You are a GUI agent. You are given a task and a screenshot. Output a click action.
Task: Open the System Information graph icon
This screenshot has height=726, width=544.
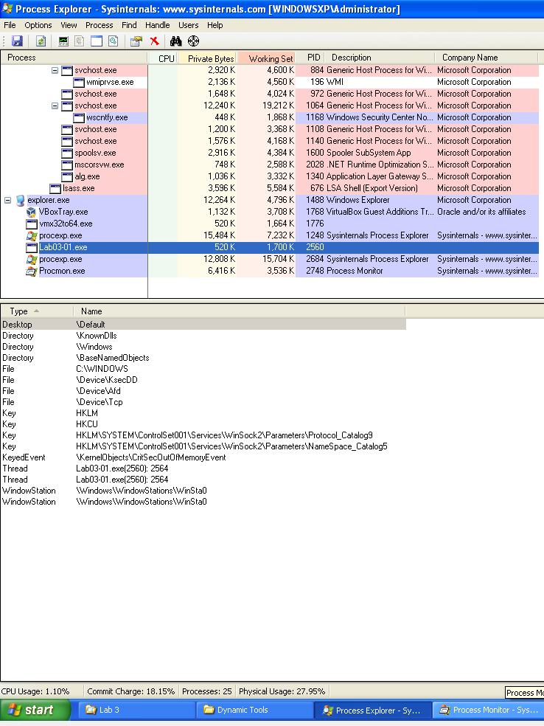tap(63, 41)
